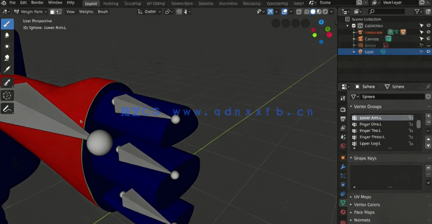Collapse the Collection tree in outliner
432x224 pixels.
(348, 26)
